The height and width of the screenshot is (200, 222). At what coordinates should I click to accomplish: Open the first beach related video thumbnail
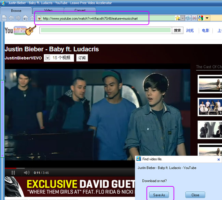tap(210, 84)
